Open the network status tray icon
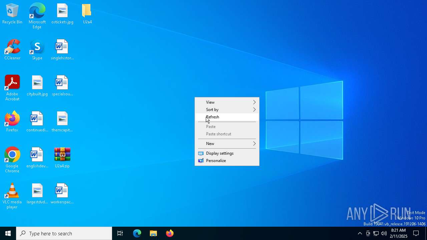This screenshot has height=240, width=427. 376,233
